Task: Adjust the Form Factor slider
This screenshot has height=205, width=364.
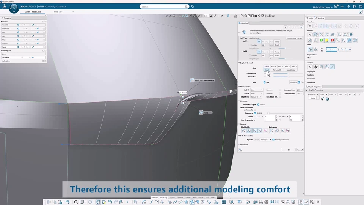Action: pyautogui.click(x=288, y=73)
